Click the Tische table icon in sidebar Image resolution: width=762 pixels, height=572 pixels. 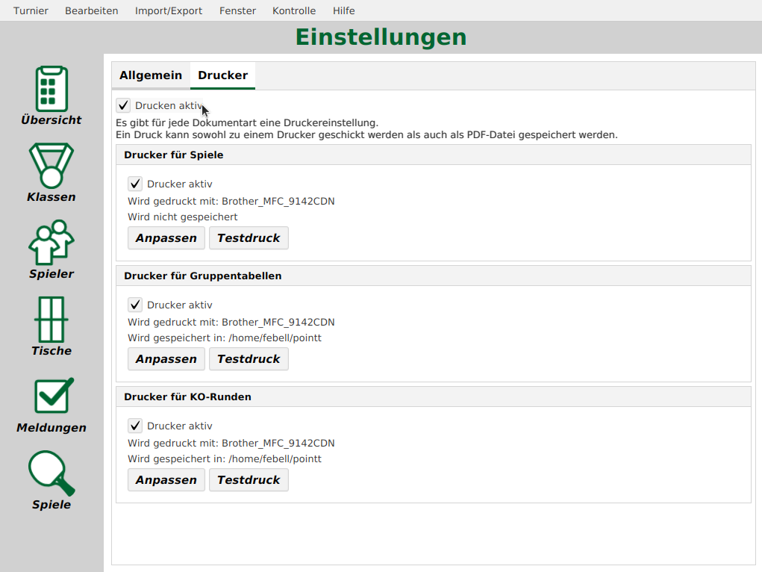pos(51,320)
